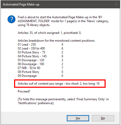This screenshot has height=125, width=121.
Task: Click the 'Articles breakdown' heading line
Action: click(x=56, y=41)
